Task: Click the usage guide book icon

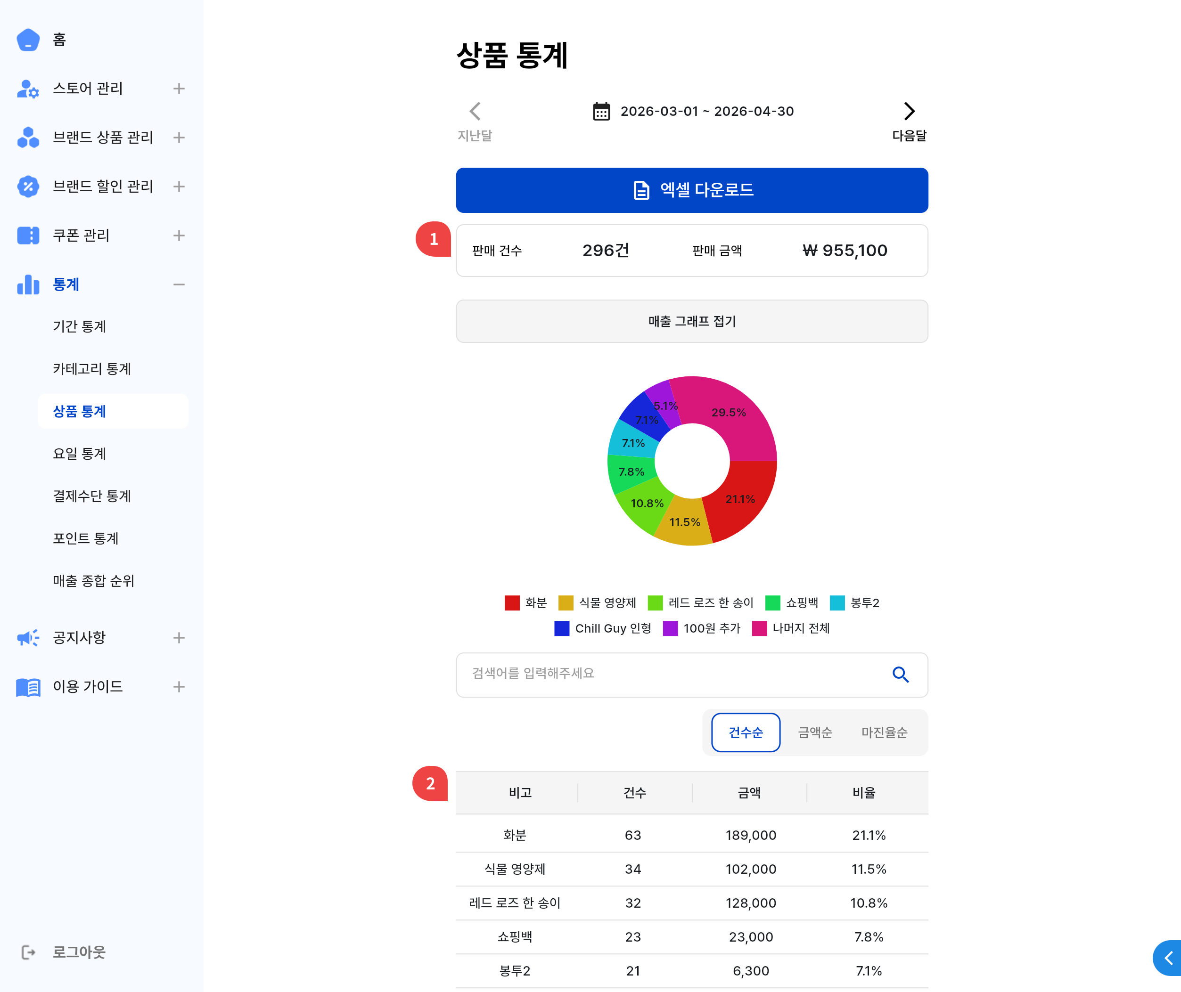Action: (x=28, y=687)
